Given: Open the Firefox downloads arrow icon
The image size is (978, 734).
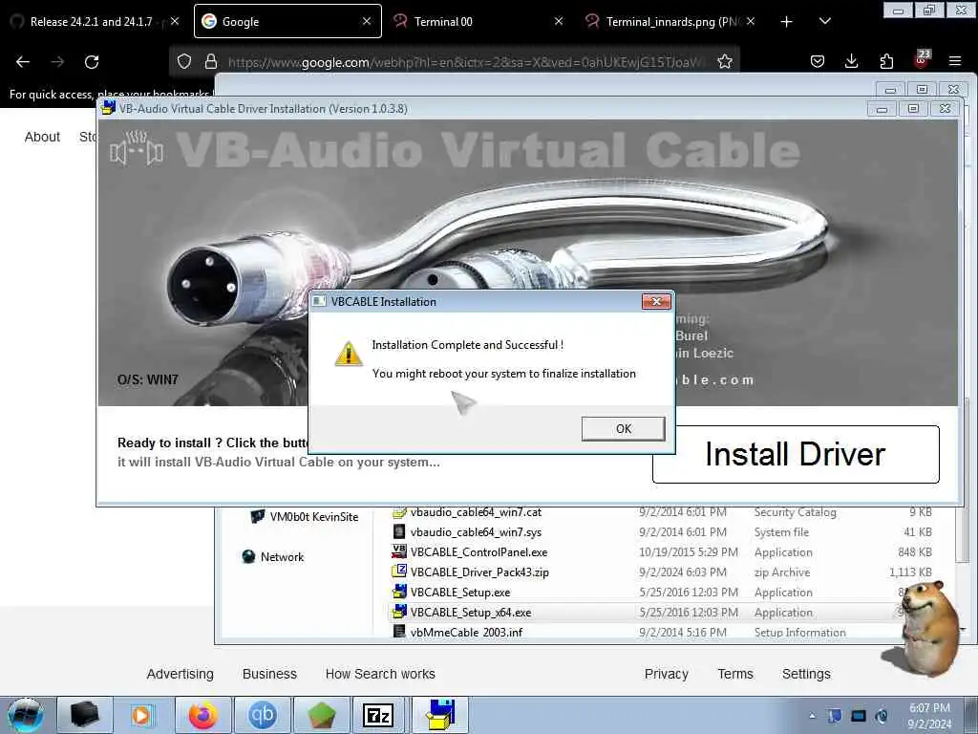Looking at the screenshot, I should click(x=851, y=61).
